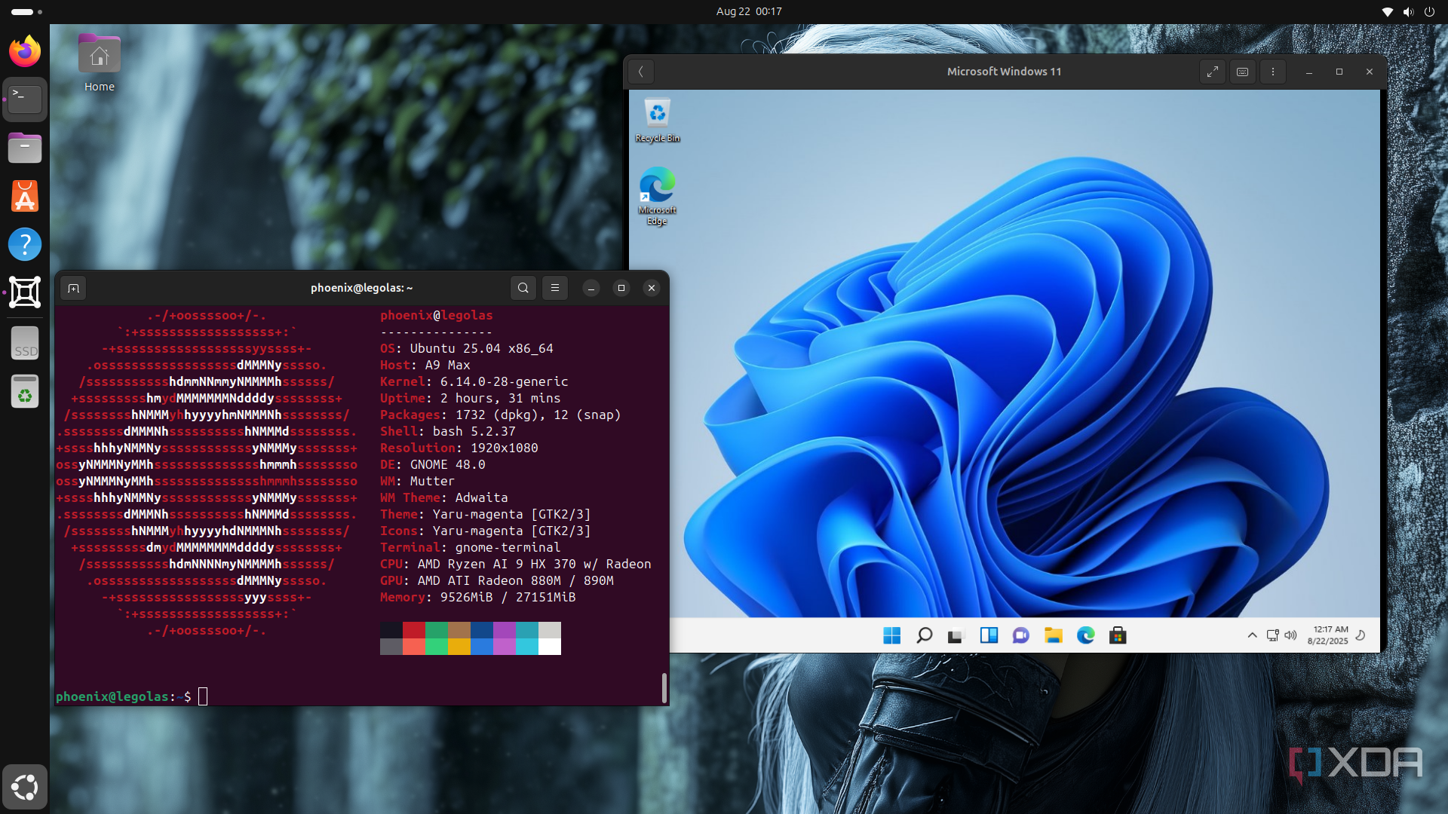Open Chat on the Windows taskbar

click(1021, 635)
